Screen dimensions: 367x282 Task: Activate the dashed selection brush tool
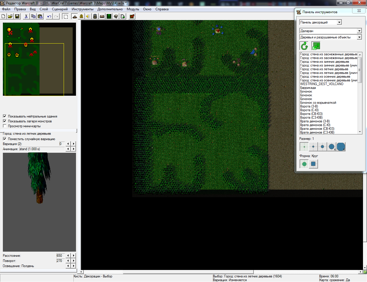66,16
